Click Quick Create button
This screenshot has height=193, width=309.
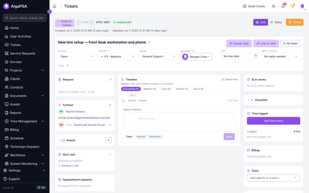click(254, 6)
